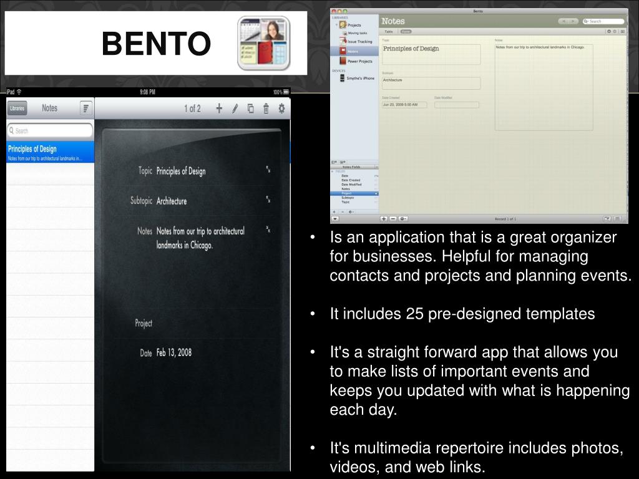This screenshot has height=479, width=639.
Task: Tap the Date value Feb 13, 2008
Action: (x=174, y=353)
